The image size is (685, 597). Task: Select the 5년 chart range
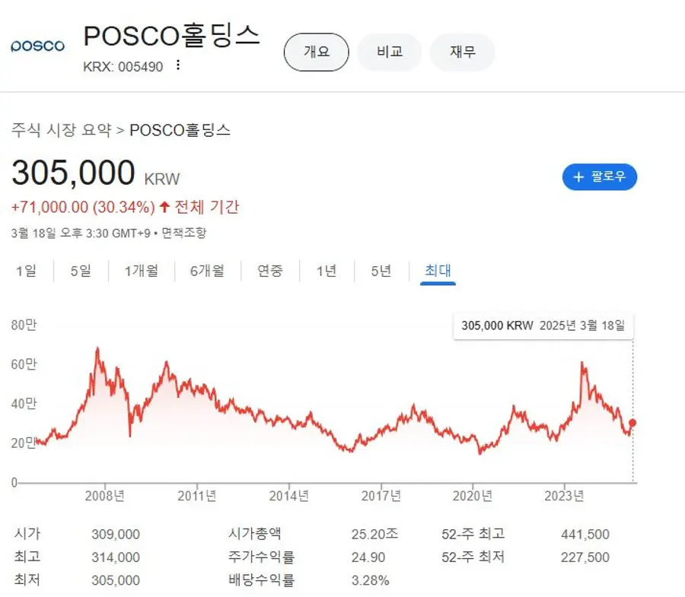pyautogui.click(x=381, y=271)
